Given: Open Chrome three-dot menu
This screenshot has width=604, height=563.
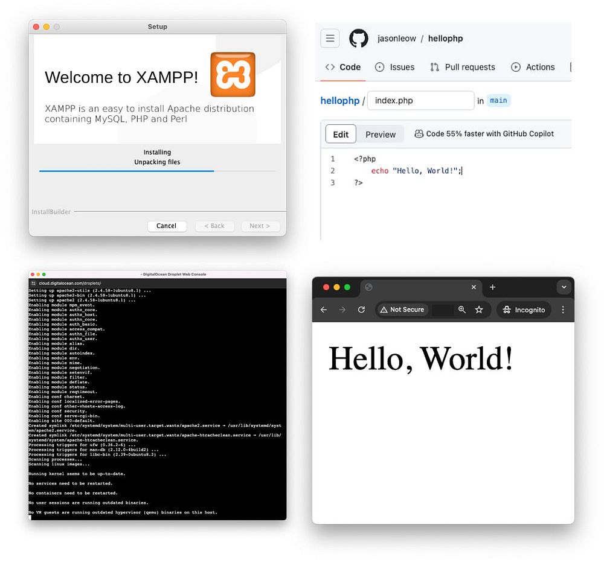Looking at the screenshot, I should pyautogui.click(x=563, y=310).
